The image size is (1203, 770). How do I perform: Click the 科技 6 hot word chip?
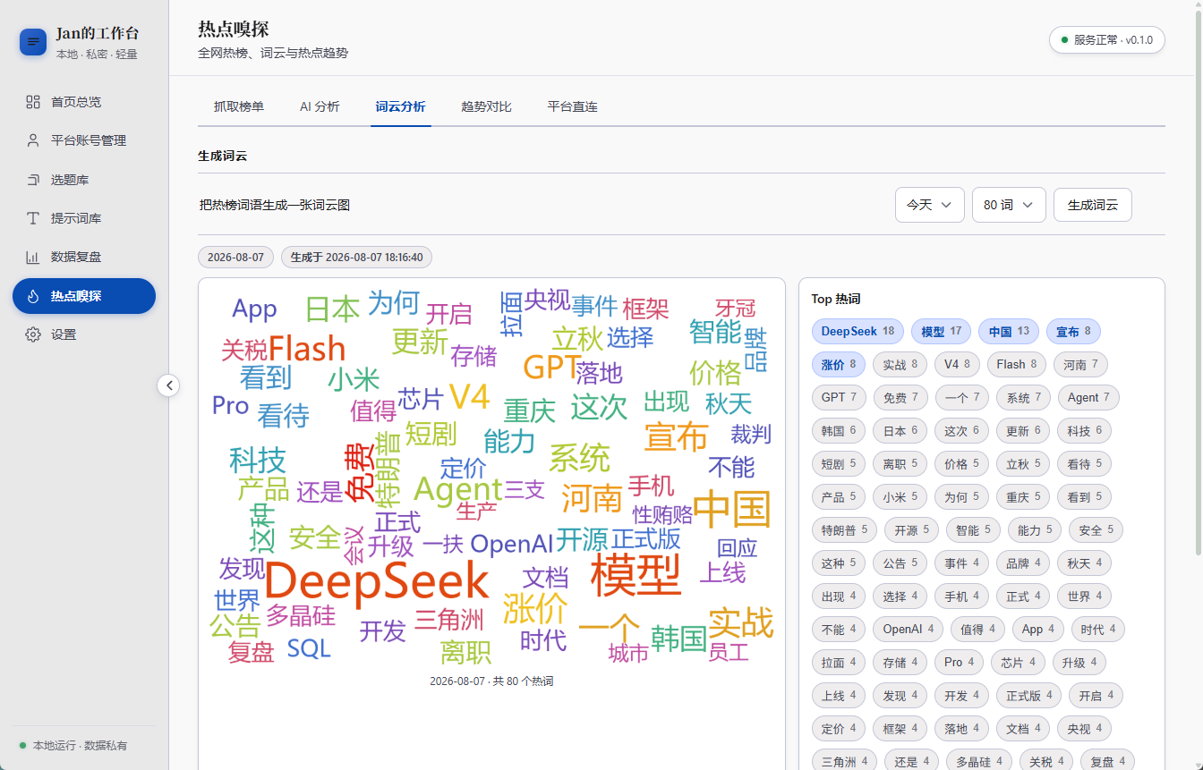pyautogui.click(x=1084, y=431)
